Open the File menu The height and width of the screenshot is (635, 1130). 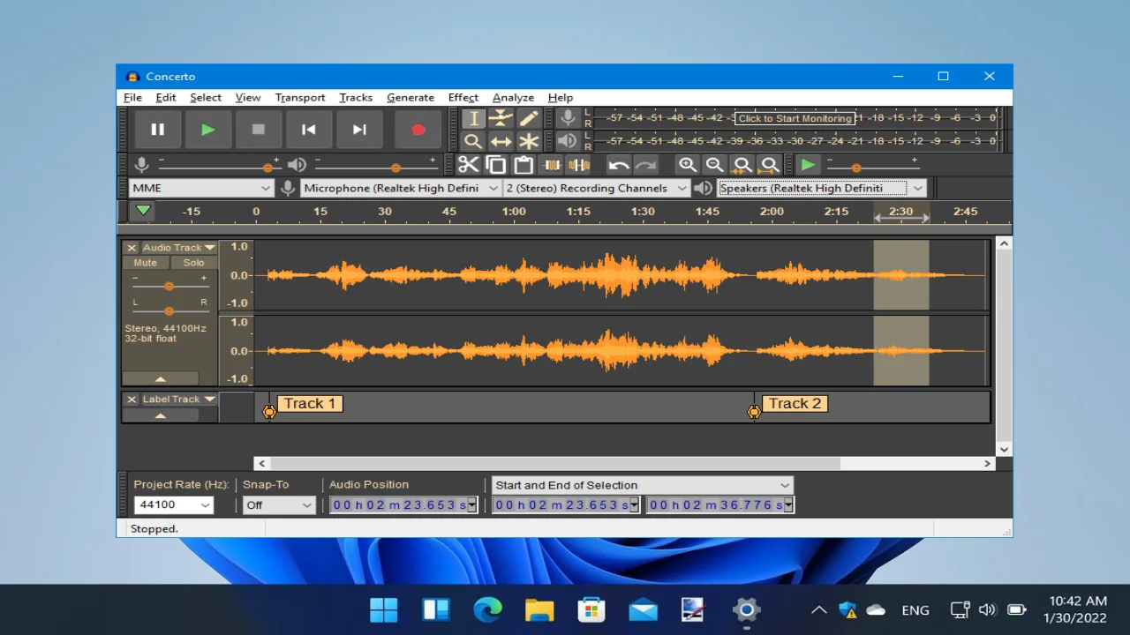tap(132, 98)
